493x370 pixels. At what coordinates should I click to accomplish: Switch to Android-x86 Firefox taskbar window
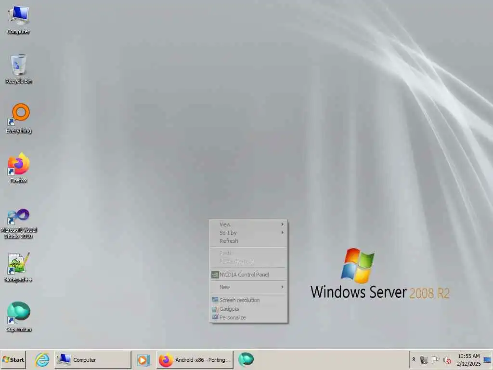pyautogui.click(x=195, y=359)
